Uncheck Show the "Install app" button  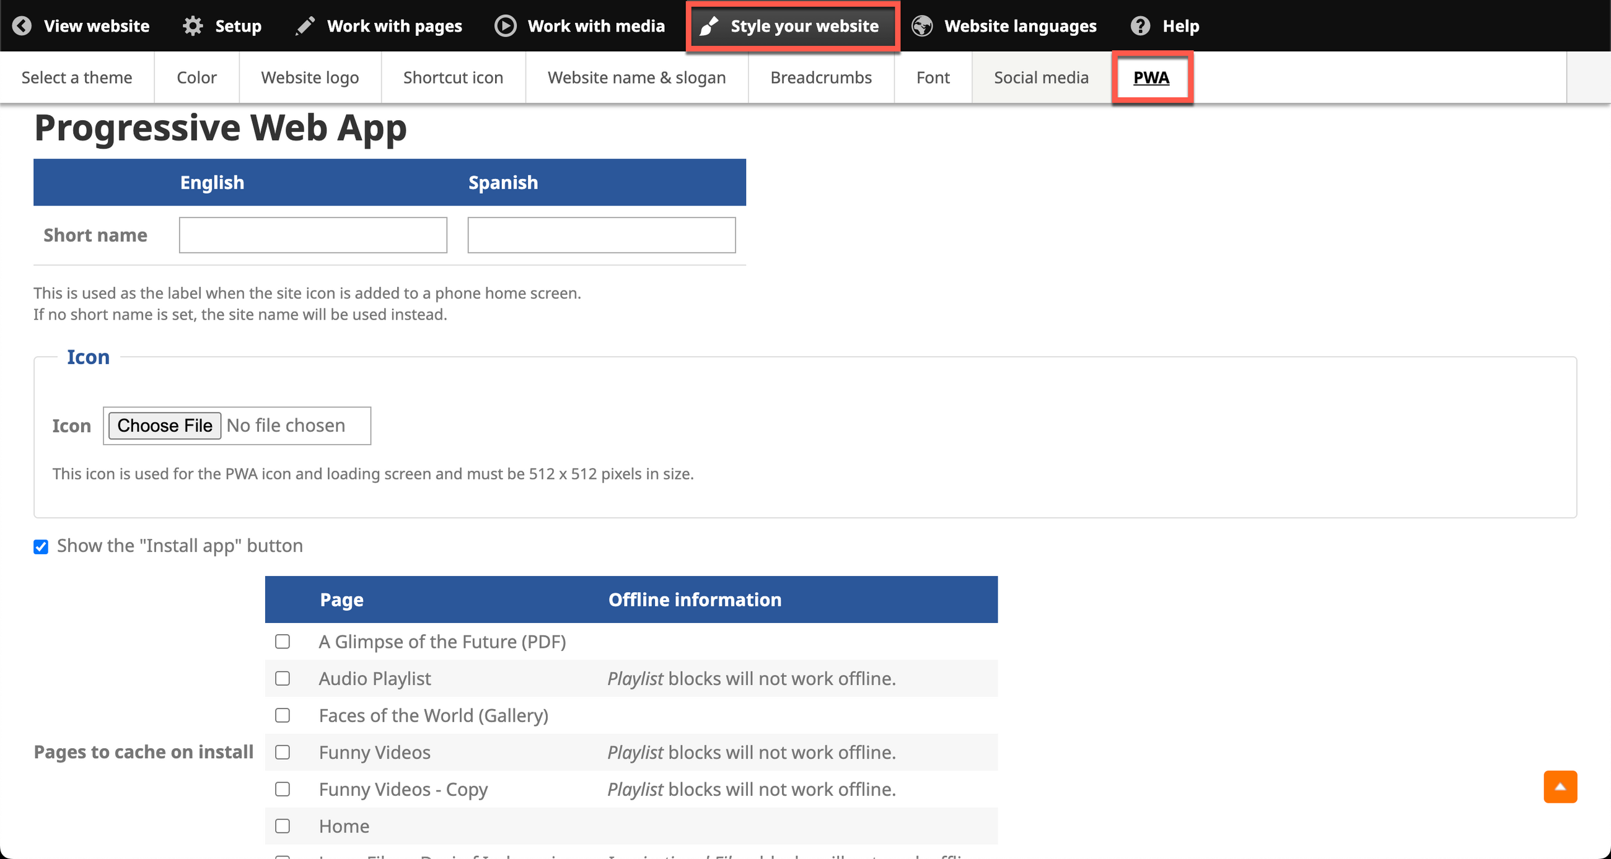click(41, 547)
